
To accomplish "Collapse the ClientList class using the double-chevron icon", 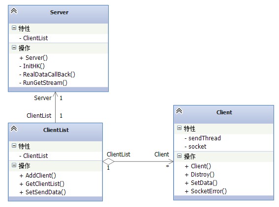I will [14, 129].
